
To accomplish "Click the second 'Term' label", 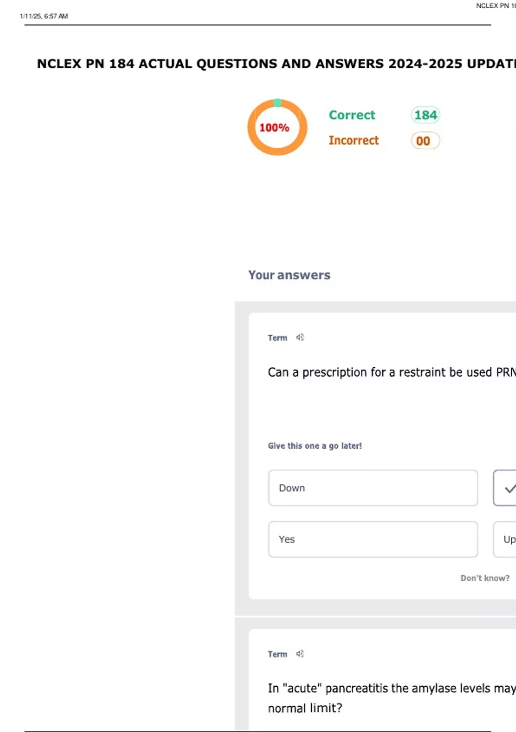I will (277, 654).
